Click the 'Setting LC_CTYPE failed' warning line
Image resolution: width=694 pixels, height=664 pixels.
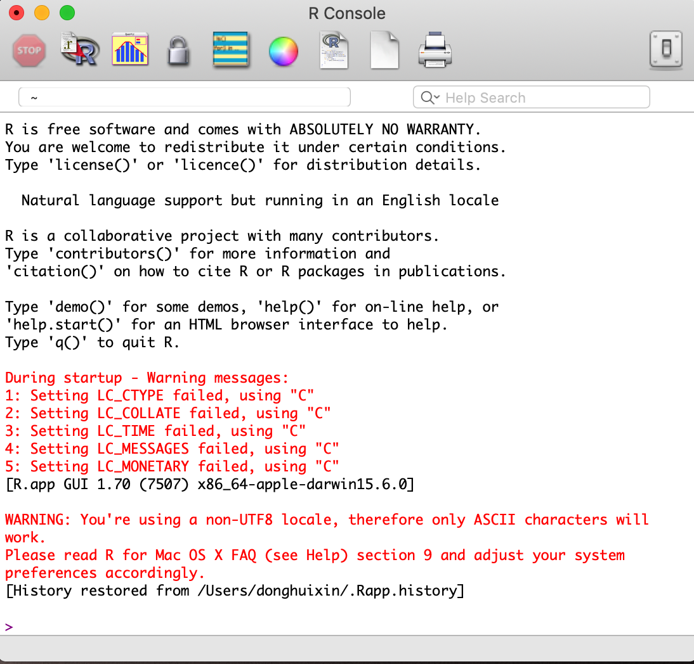(x=159, y=395)
